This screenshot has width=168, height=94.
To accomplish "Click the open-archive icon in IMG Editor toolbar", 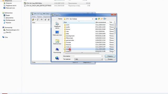I will [33, 20].
